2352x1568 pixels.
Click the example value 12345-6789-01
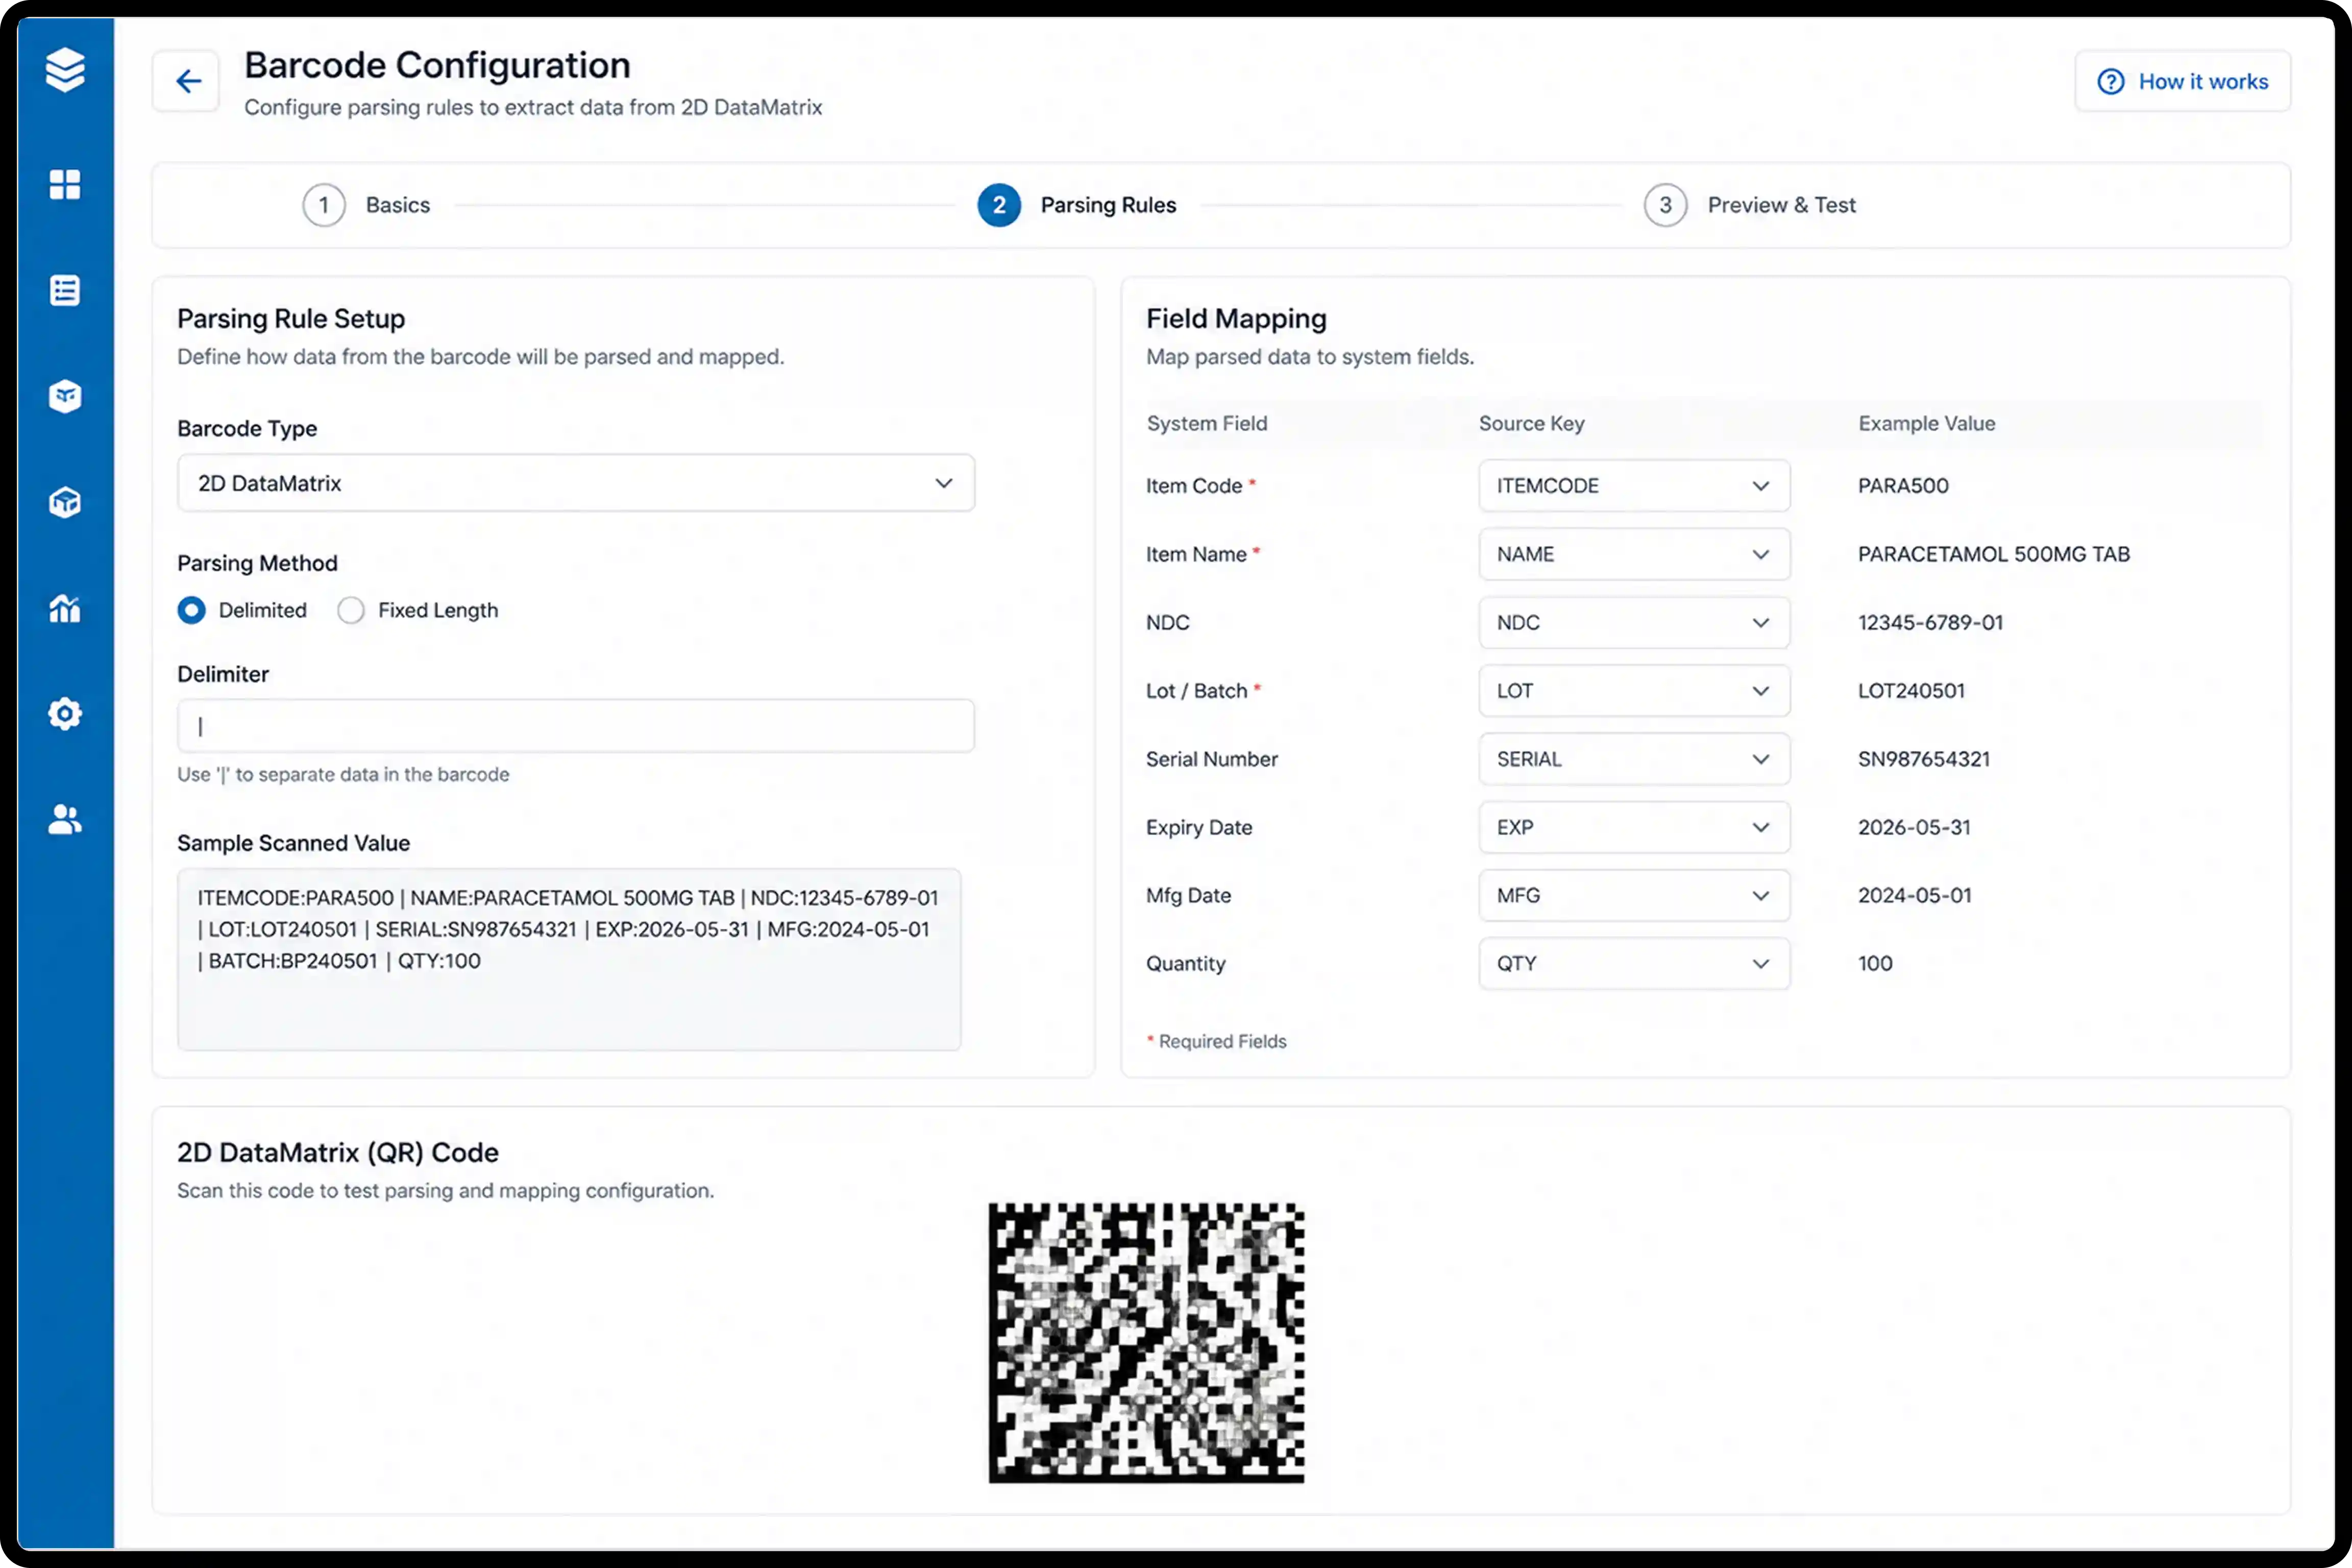coord(1931,622)
